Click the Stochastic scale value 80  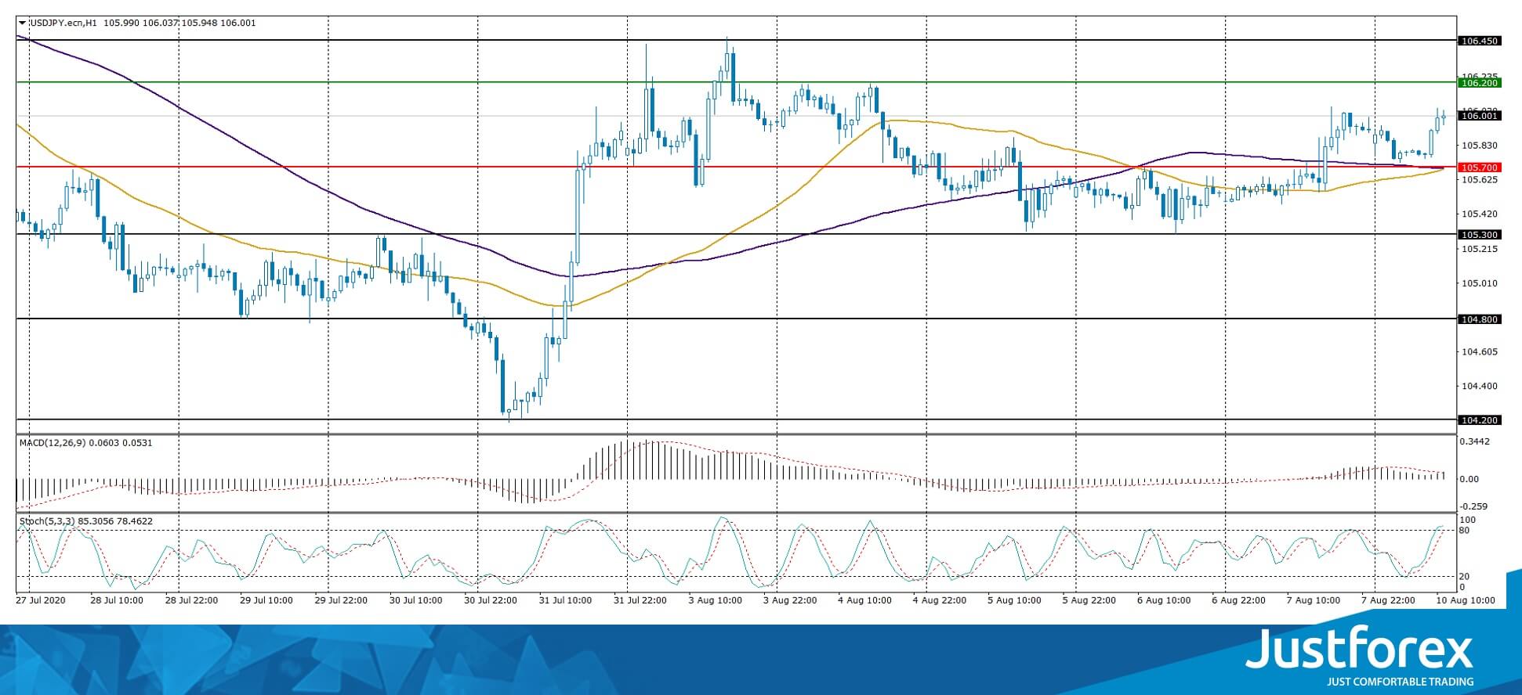tap(1466, 531)
